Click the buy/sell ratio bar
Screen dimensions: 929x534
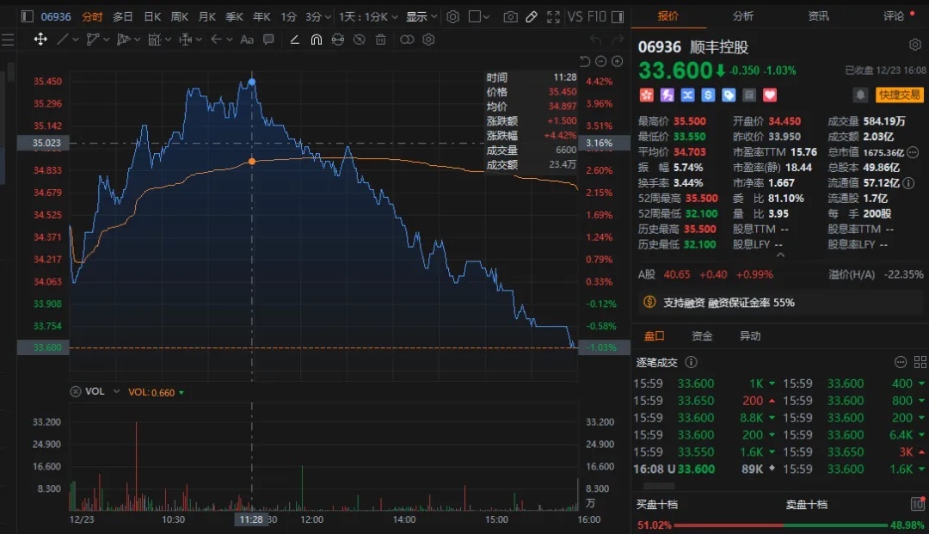pyautogui.click(x=780, y=525)
